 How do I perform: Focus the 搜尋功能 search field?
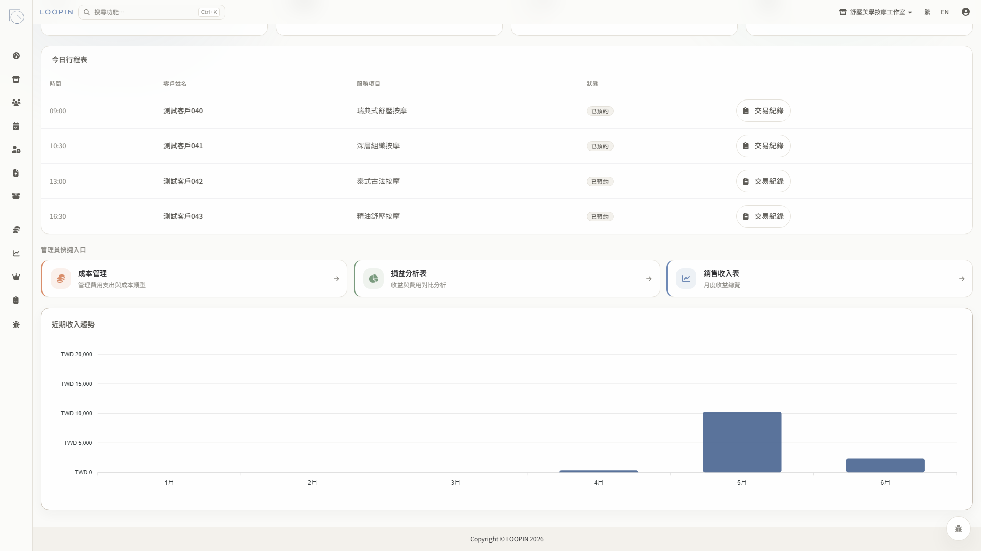[x=152, y=12]
